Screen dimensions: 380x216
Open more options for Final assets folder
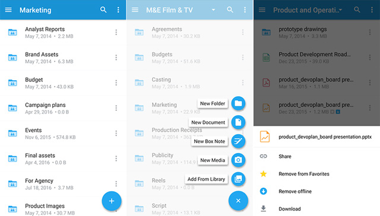[116, 158]
